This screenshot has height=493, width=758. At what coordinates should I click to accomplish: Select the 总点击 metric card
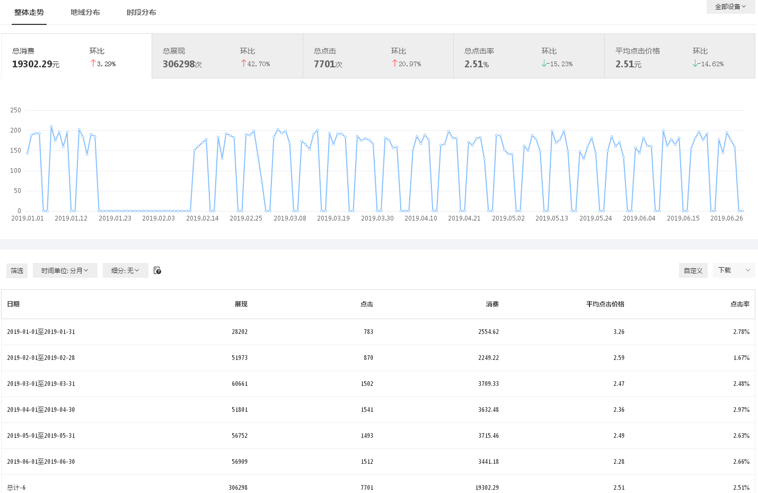tap(378, 56)
